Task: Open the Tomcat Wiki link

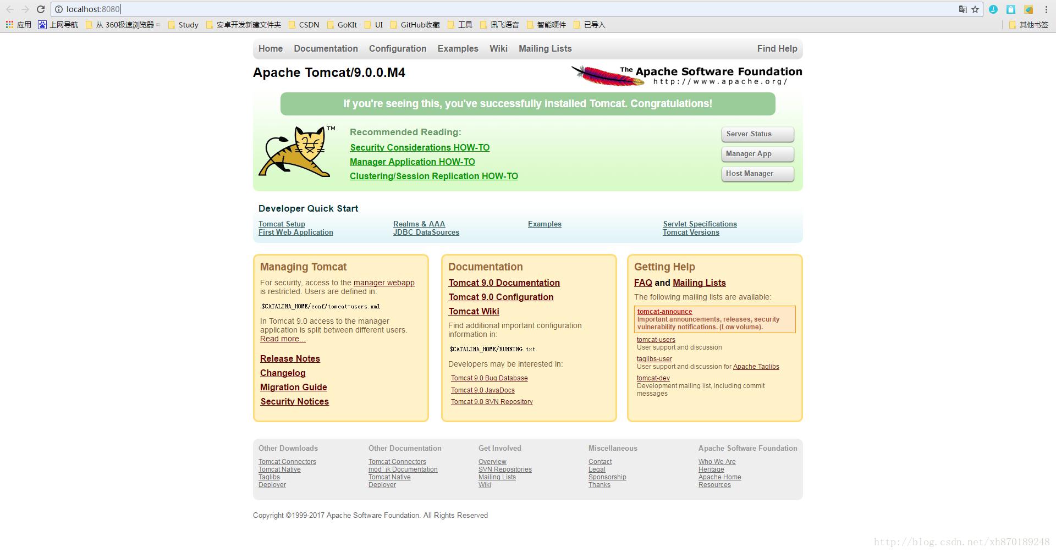Action: coord(474,311)
